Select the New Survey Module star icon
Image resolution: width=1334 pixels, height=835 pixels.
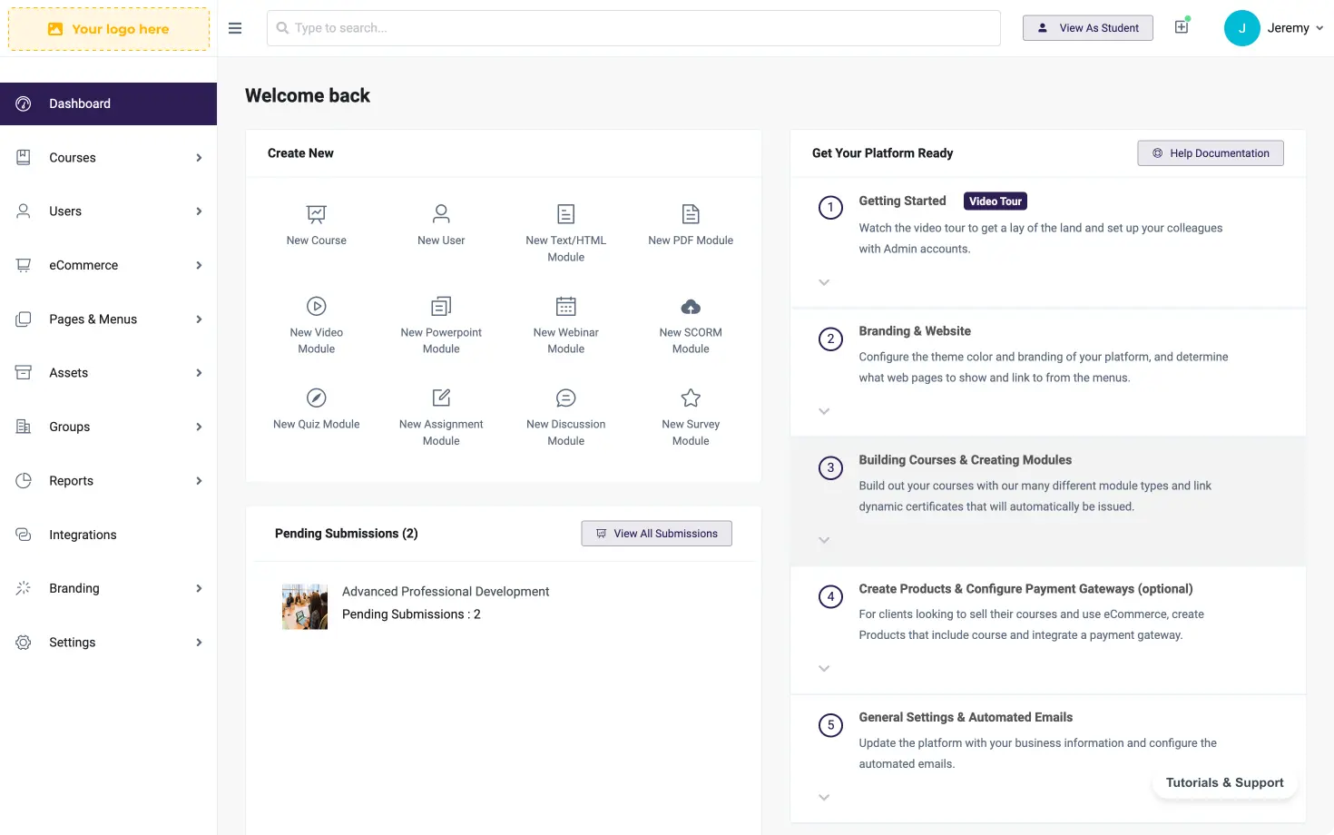pyautogui.click(x=690, y=397)
